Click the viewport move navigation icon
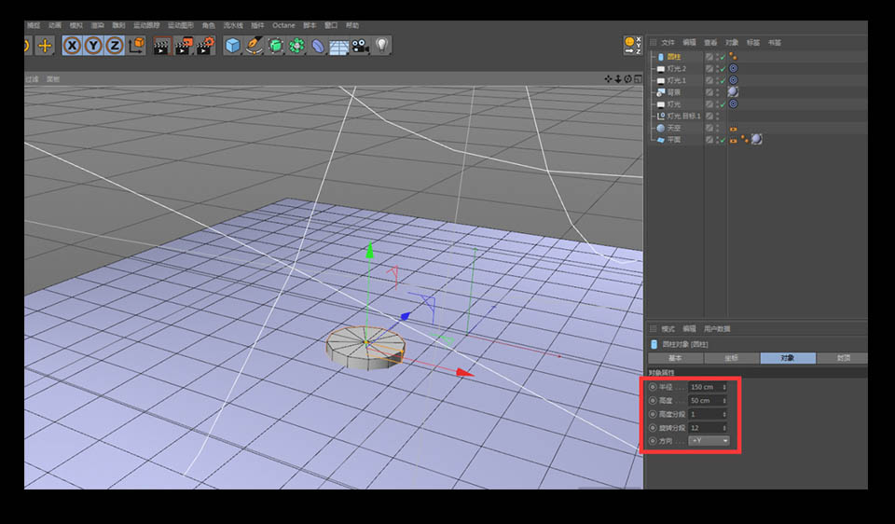 608,78
